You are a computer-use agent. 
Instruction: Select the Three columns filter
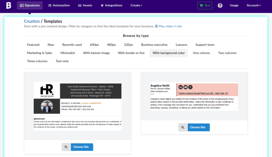point(37,61)
